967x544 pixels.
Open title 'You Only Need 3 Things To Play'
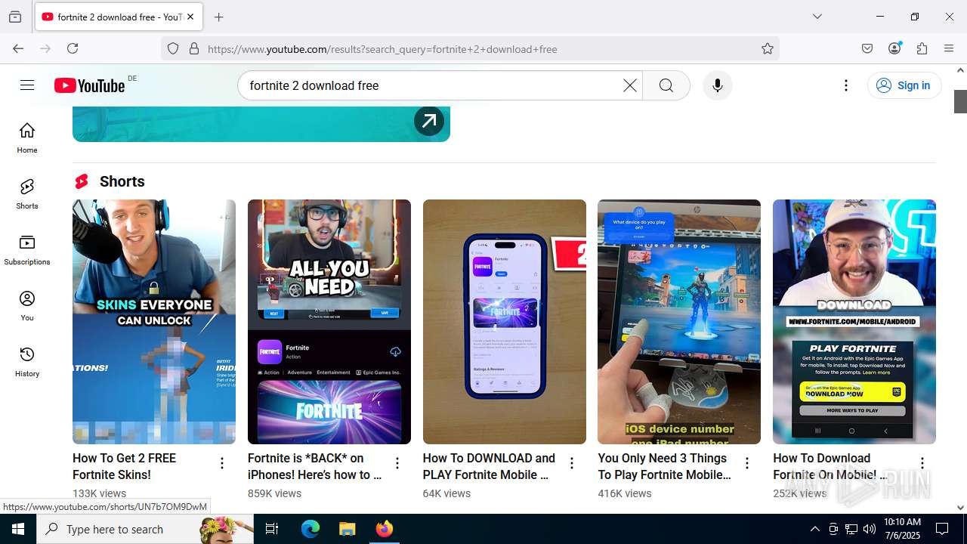pos(664,466)
